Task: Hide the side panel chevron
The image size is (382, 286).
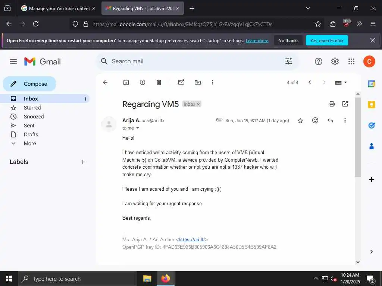Action: 371,252
